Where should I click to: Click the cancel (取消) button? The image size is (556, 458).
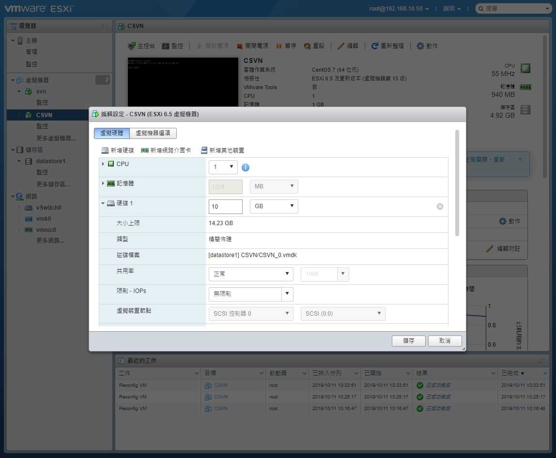[445, 341]
